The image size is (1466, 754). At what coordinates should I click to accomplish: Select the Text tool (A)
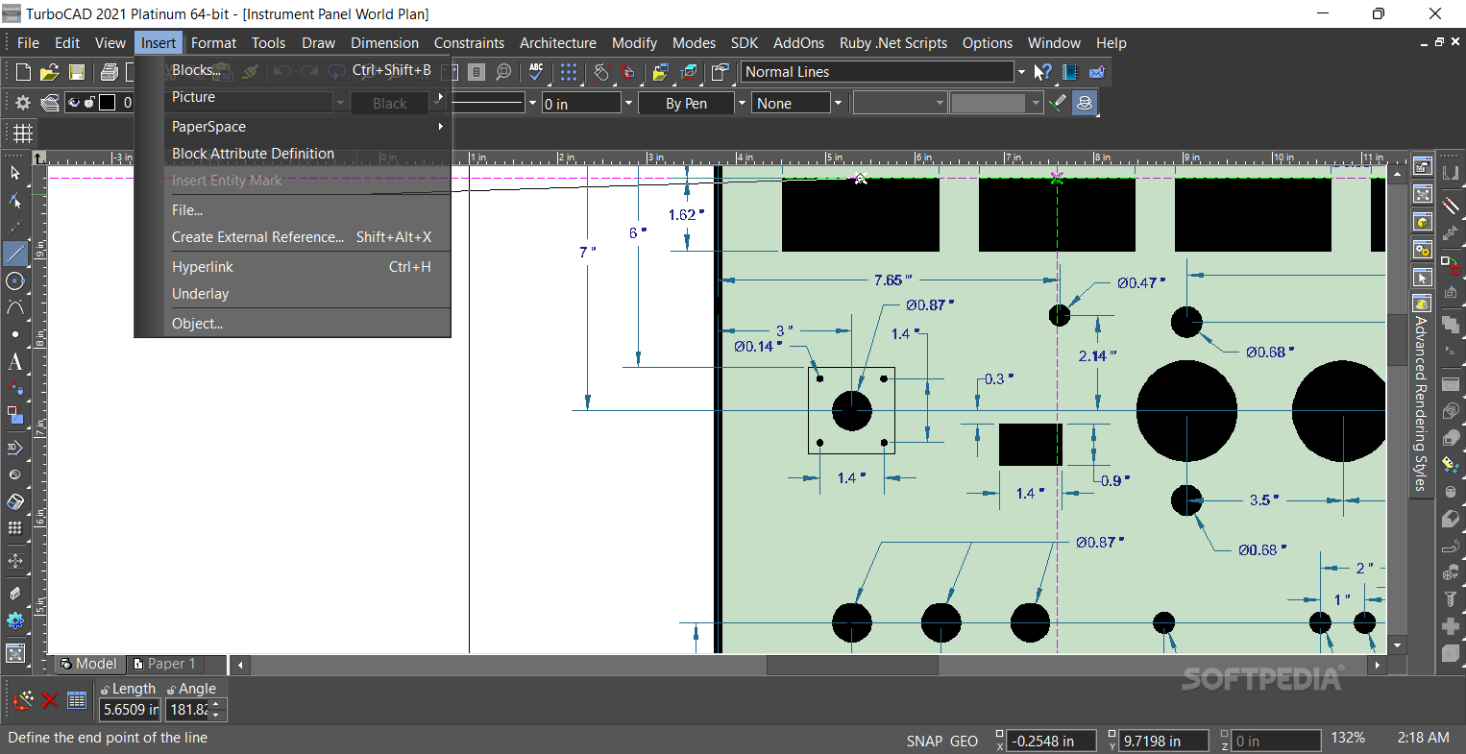pyautogui.click(x=14, y=362)
